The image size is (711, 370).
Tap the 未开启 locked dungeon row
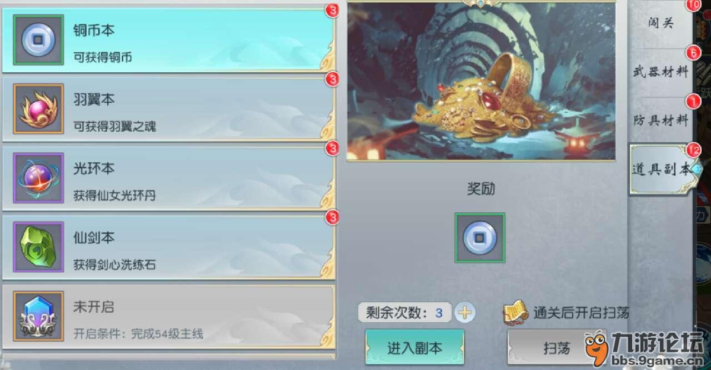[168, 317]
